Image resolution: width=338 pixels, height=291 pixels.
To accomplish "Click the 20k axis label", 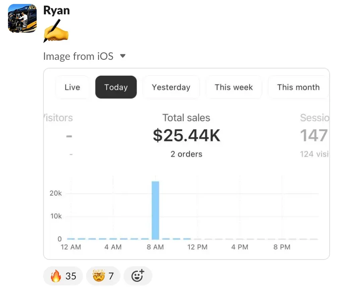I will click(56, 193).
